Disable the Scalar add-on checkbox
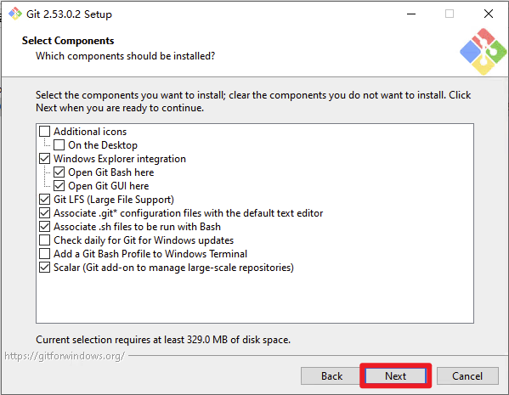Screen dimensions: 509x395 44,268
